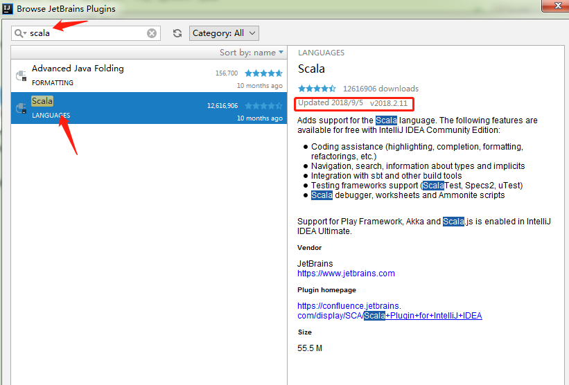Viewport: 569px width, 385px height.
Task: Click the FORMATTING category label
Action: coord(53,83)
